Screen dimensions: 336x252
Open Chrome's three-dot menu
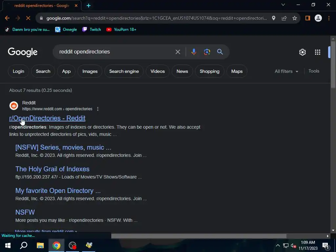329,18
